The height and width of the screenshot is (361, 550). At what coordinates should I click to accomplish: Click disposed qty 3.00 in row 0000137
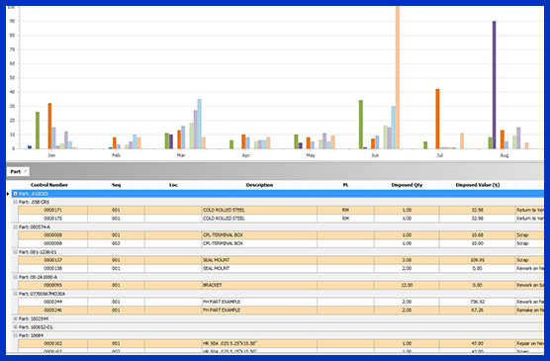pos(407,260)
